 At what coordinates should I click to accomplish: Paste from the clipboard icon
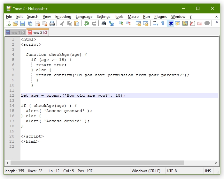click(77, 23)
